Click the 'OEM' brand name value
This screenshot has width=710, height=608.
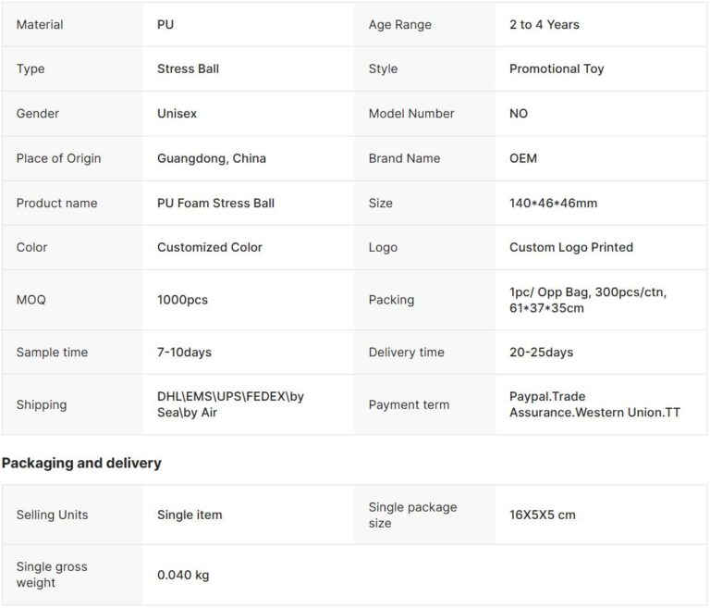(523, 158)
